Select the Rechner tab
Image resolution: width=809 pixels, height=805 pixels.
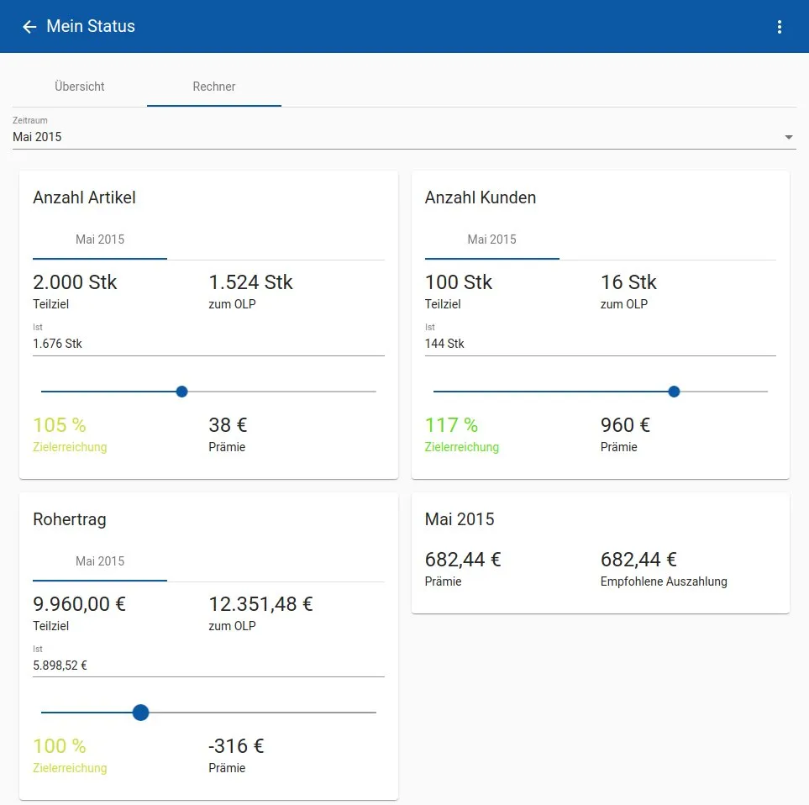214,87
